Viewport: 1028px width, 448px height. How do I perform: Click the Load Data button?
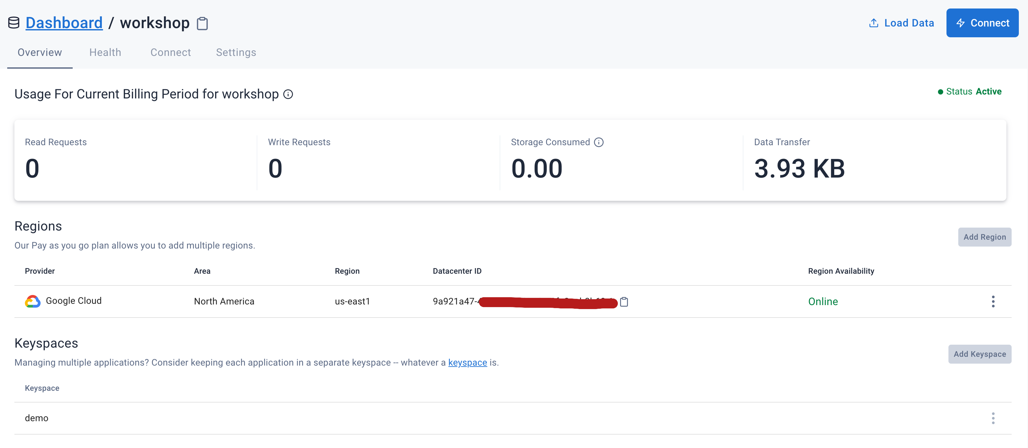tap(902, 23)
